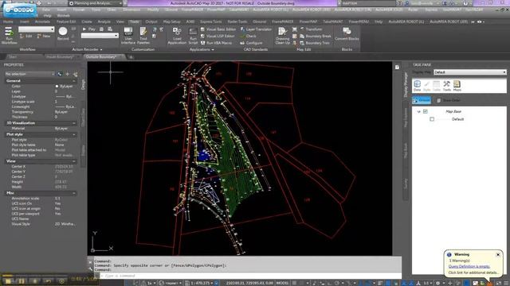Viewport: 510px width, 286px height.
Task: Click the Query Definition is empty link
Action: pyautogui.click(x=469, y=266)
